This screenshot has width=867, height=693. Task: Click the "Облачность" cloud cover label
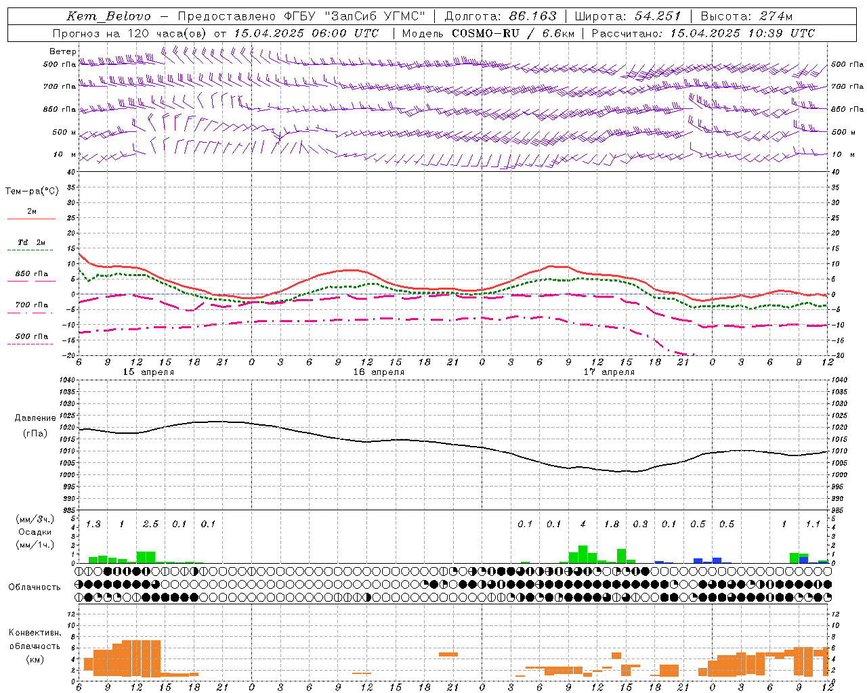pyautogui.click(x=35, y=587)
